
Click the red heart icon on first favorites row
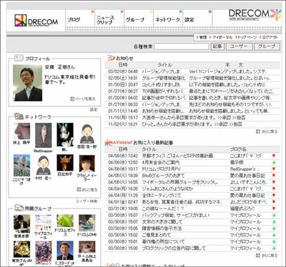coord(274,156)
